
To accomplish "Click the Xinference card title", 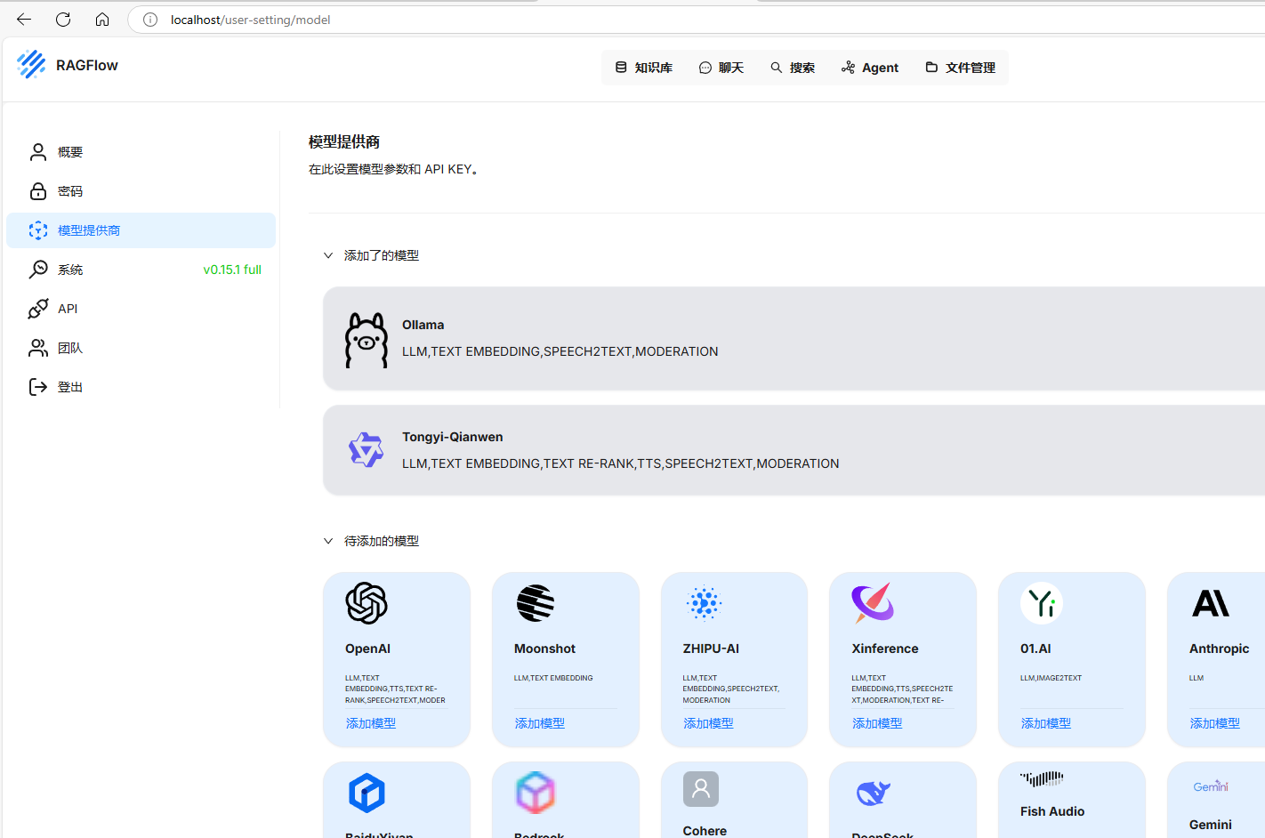I will click(x=885, y=649).
